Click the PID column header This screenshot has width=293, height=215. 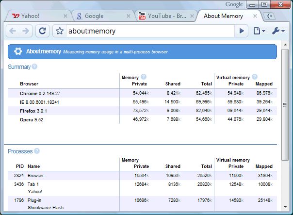[20, 166]
